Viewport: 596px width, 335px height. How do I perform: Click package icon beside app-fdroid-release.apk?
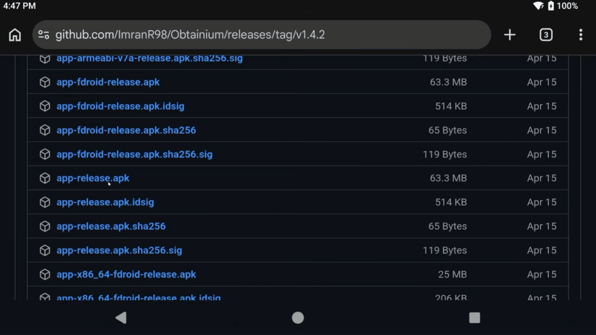pyautogui.click(x=45, y=82)
